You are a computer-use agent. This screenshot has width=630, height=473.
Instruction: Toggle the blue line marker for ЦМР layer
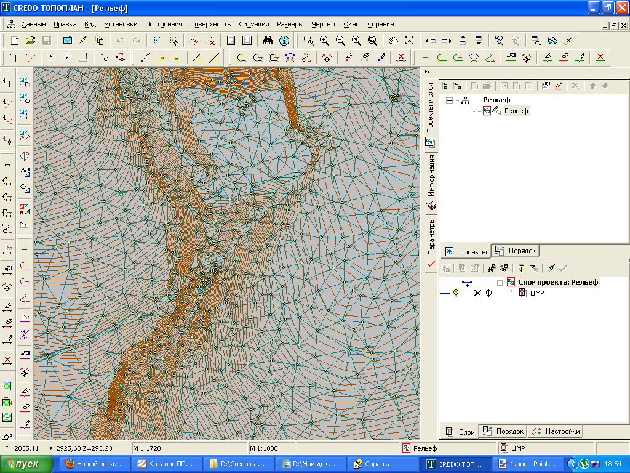click(x=445, y=294)
